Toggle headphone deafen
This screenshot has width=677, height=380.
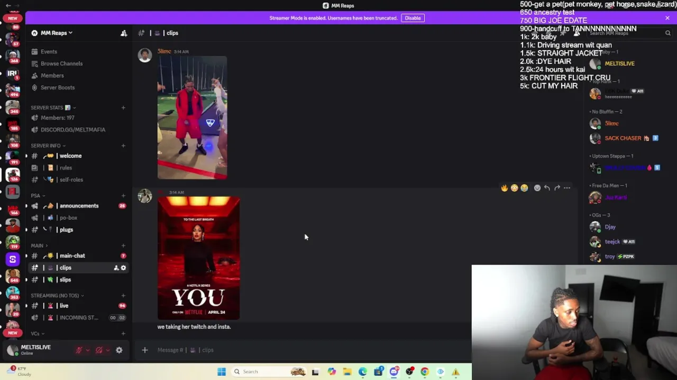tap(99, 350)
